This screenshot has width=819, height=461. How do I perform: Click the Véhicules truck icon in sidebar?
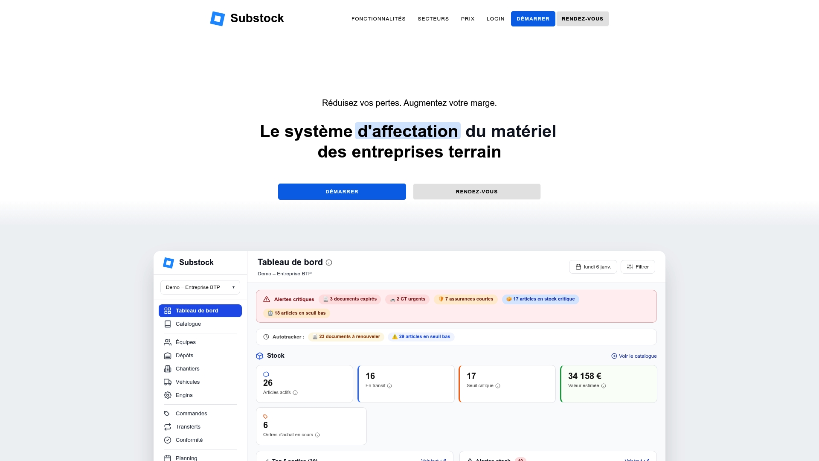tap(168, 382)
